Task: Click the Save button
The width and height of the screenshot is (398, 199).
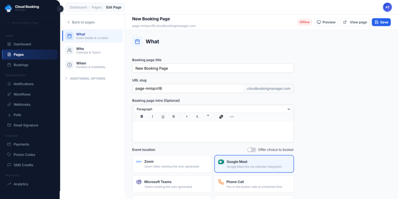Action: pos(381,22)
